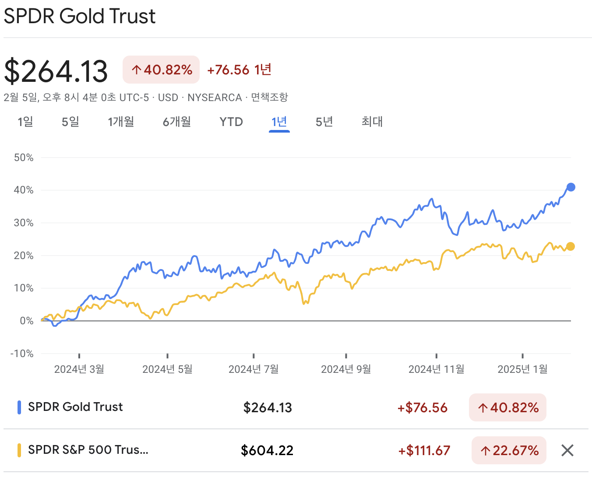Click the red up-arrow 40.82% badge
The height and width of the screenshot is (477, 592).
[161, 69]
